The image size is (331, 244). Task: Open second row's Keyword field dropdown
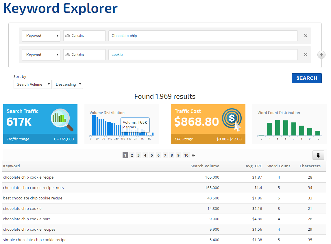tap(41, 55)
